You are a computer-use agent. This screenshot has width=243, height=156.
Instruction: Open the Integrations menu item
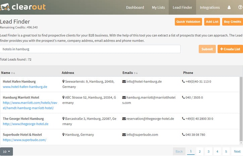click(x=210, y=7)
